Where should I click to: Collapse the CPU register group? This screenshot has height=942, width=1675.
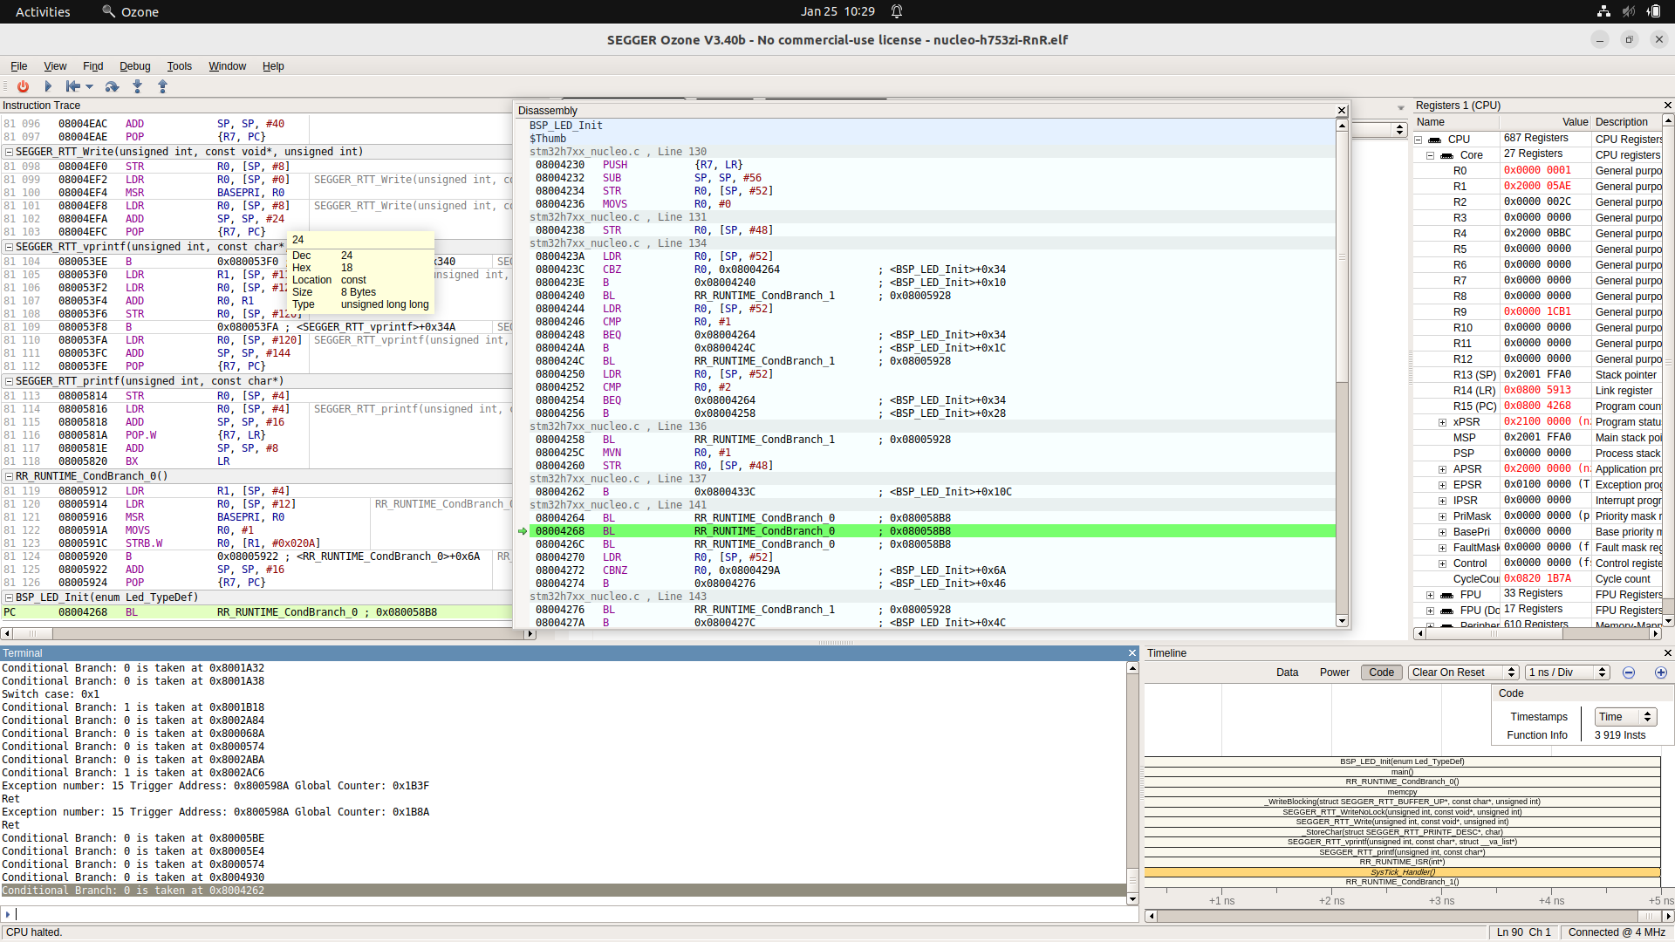click(1419, 140)
